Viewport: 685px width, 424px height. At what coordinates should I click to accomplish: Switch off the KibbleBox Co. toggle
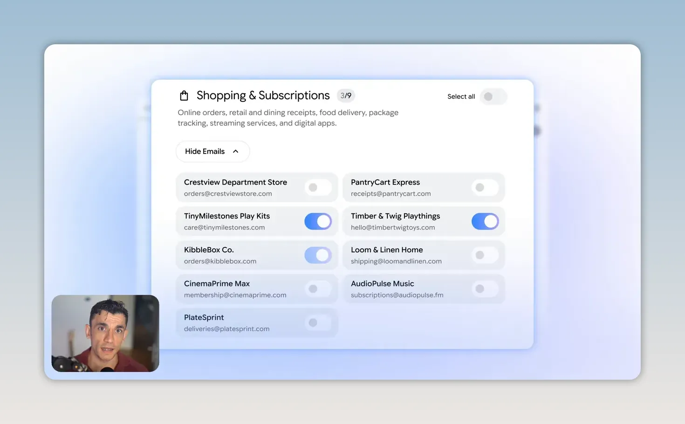coord(318,255)
